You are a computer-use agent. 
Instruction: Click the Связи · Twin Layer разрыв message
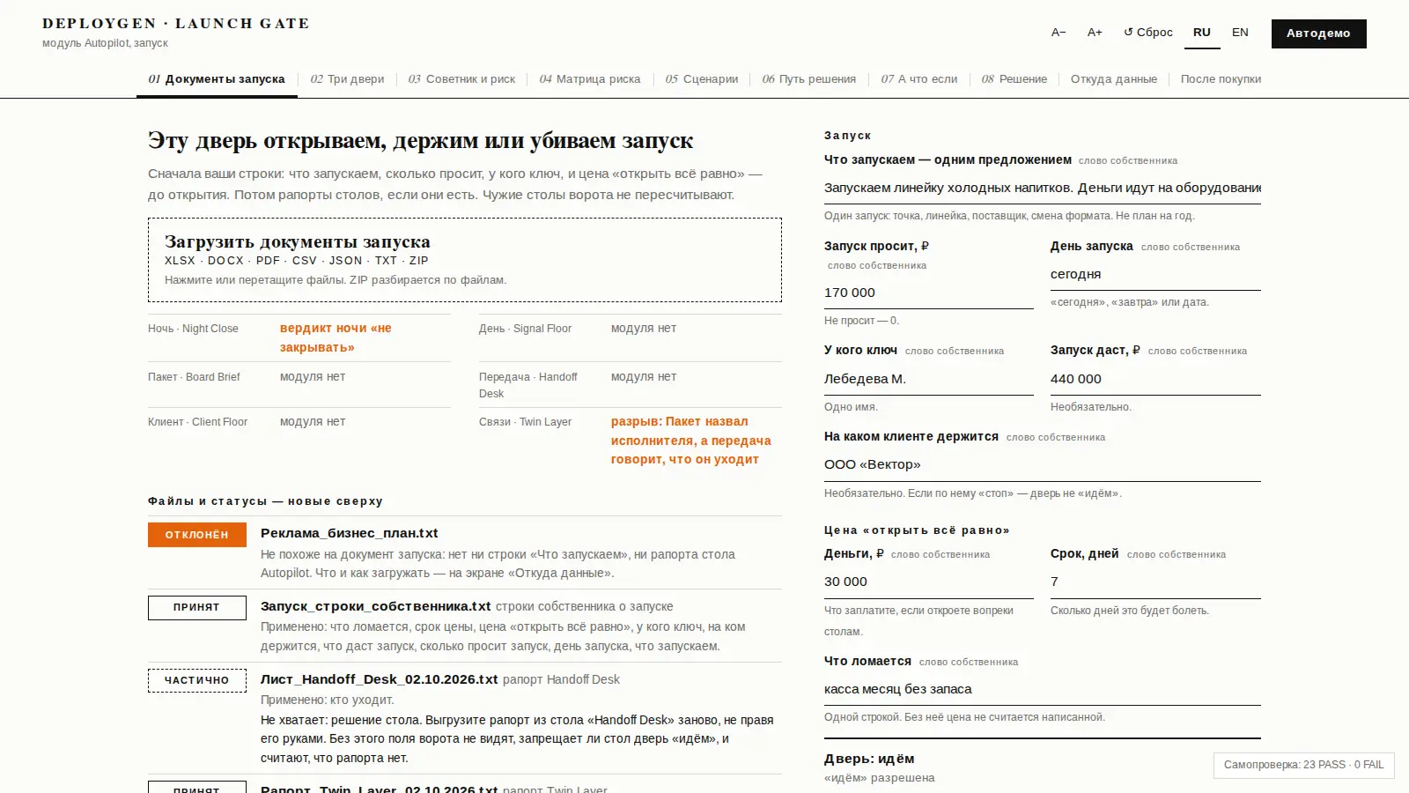point(691,441)
